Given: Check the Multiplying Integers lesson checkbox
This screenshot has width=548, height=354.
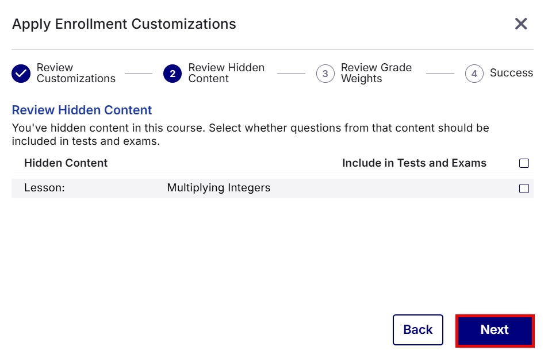Looking at the screenshot, I should point(524,188).
